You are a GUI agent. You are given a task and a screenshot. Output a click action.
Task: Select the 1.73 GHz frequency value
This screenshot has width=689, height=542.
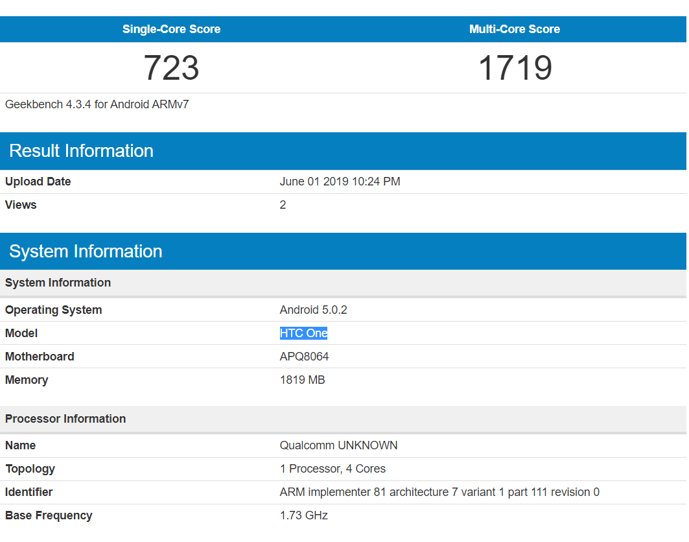303,515
